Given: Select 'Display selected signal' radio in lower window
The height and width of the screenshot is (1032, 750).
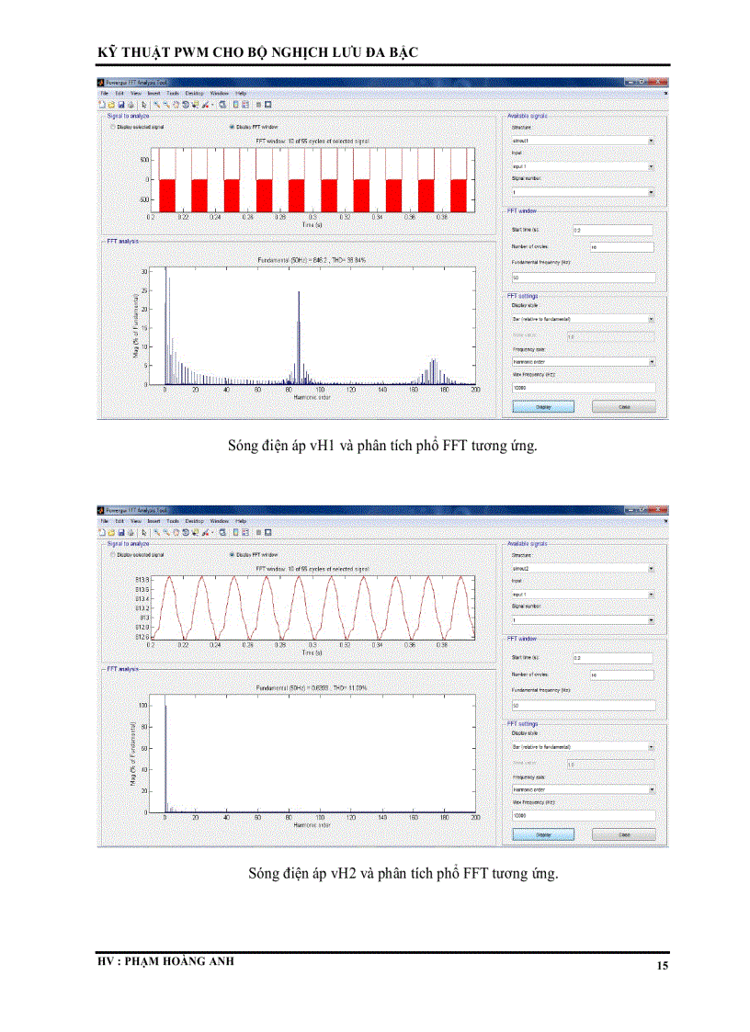Looking at the screenshot, I should tap(113, 554).
